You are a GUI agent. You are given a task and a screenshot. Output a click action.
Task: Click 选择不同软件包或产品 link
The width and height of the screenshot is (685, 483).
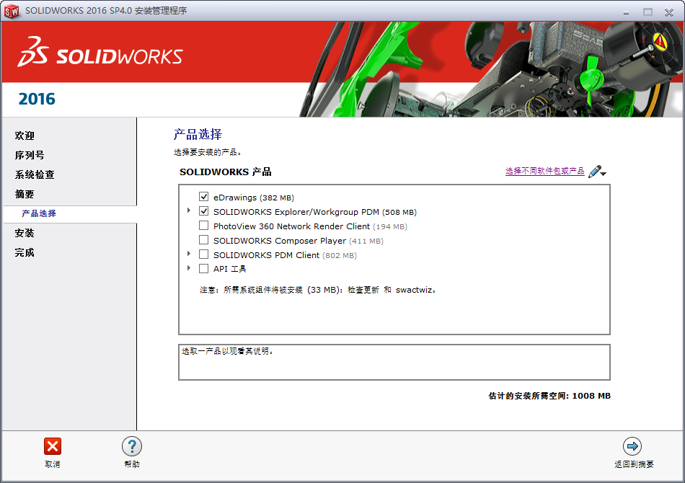[x=545, y=171]
